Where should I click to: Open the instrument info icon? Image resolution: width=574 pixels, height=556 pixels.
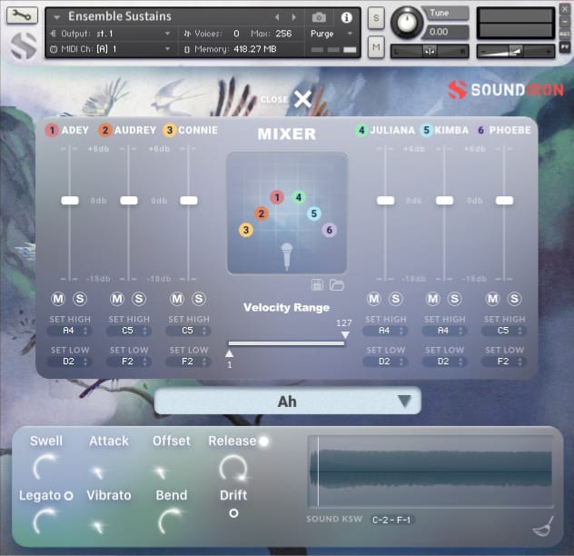[x=346, y=17]
